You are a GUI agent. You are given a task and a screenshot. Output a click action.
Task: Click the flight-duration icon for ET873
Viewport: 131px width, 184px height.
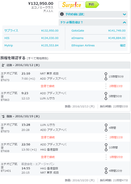pyautogui.click(x=106, y=128)
